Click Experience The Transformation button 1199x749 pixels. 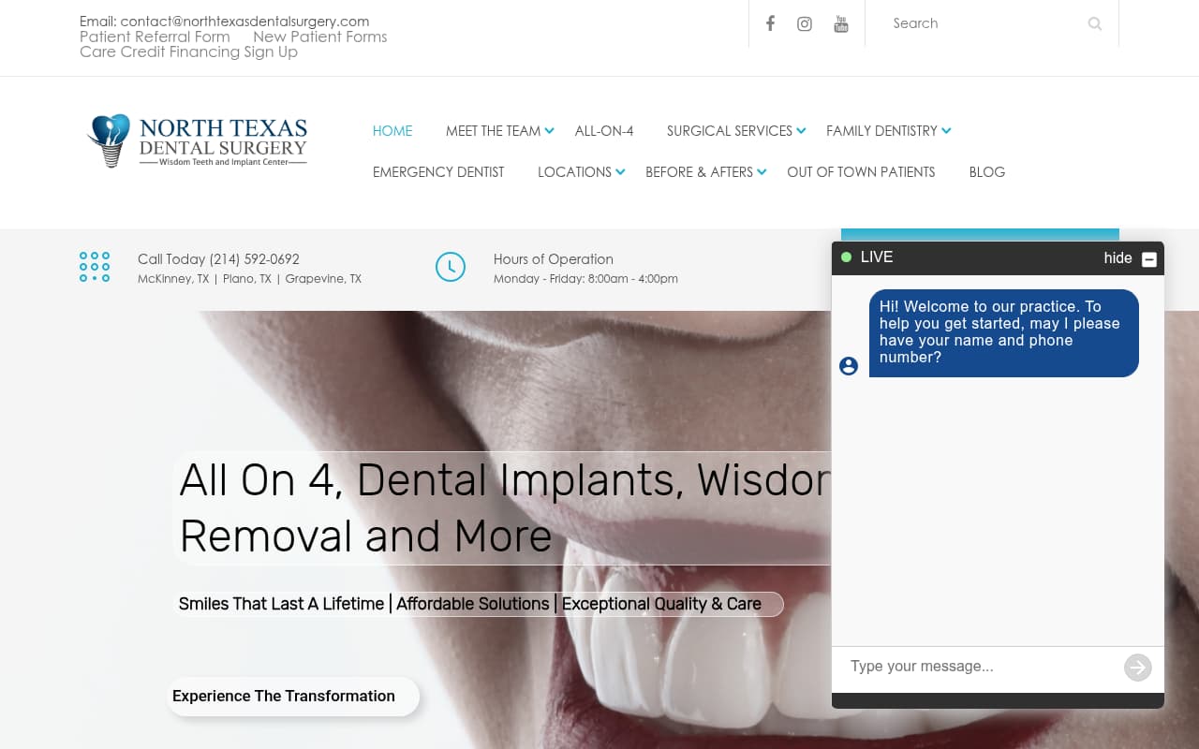click(x=293, y=697)
